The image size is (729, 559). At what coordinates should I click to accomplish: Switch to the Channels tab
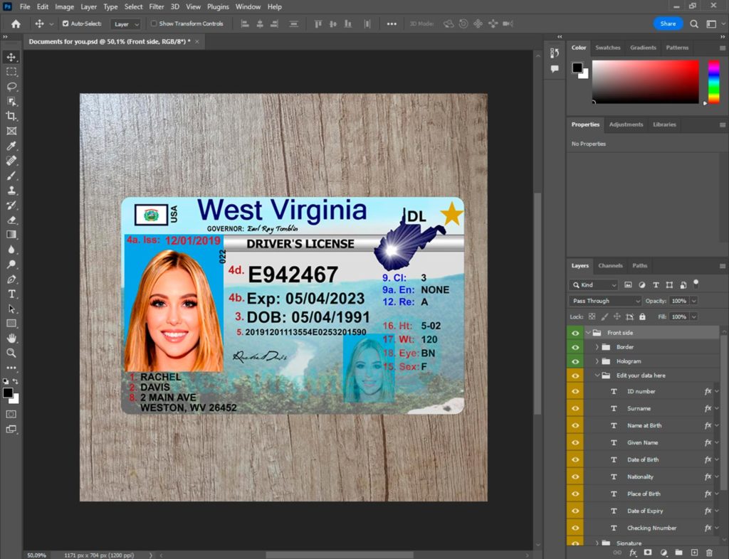tap(610, 265)
